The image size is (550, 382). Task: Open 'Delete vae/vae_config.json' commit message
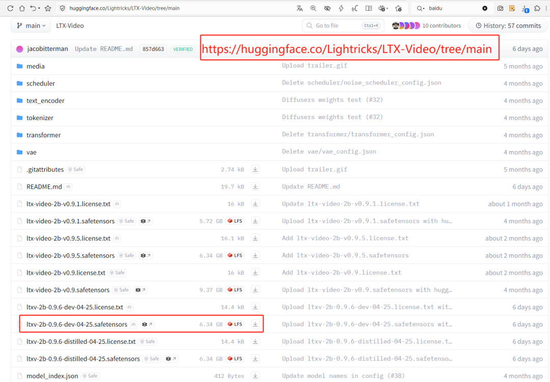coord(329,152)
